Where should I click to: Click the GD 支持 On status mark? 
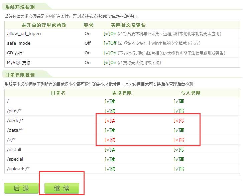point(110,53)
